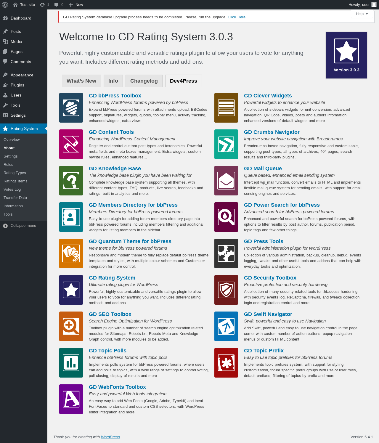Open the Ratings Items submenu item
379x443 pixels.
(24, 181)
